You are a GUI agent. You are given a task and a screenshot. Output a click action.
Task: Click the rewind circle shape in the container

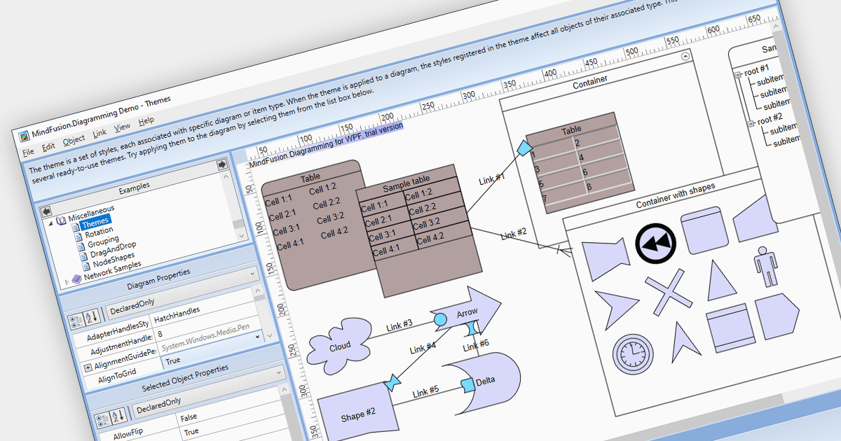655,242
